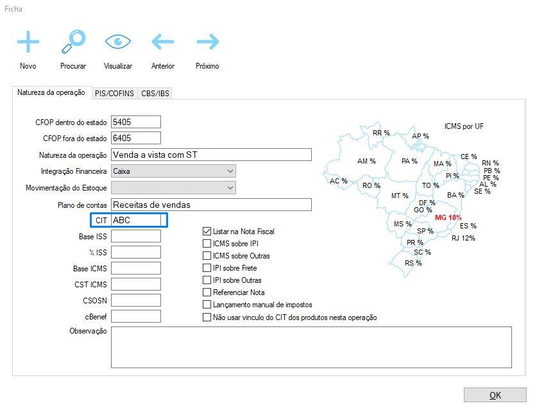Click the Visualizar eye icon
This screenshot has width=537, height=415.
click(x=117, y=42)
